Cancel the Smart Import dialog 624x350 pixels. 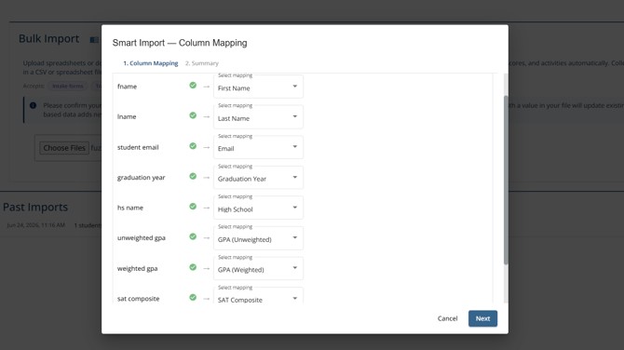coord(447,318)
